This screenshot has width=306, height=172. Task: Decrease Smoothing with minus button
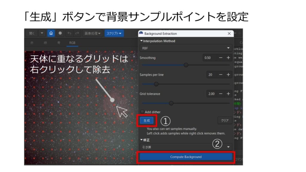221,58
